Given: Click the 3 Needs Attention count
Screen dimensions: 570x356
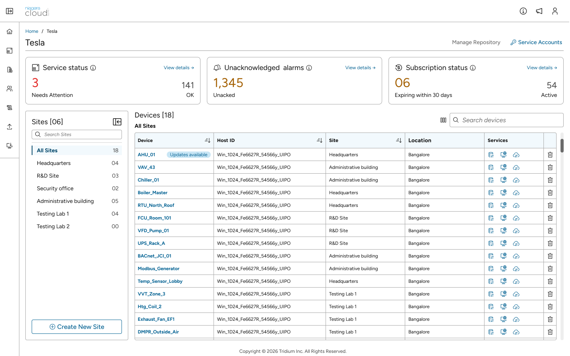Looking at the screenshot, I should [35, 83].
